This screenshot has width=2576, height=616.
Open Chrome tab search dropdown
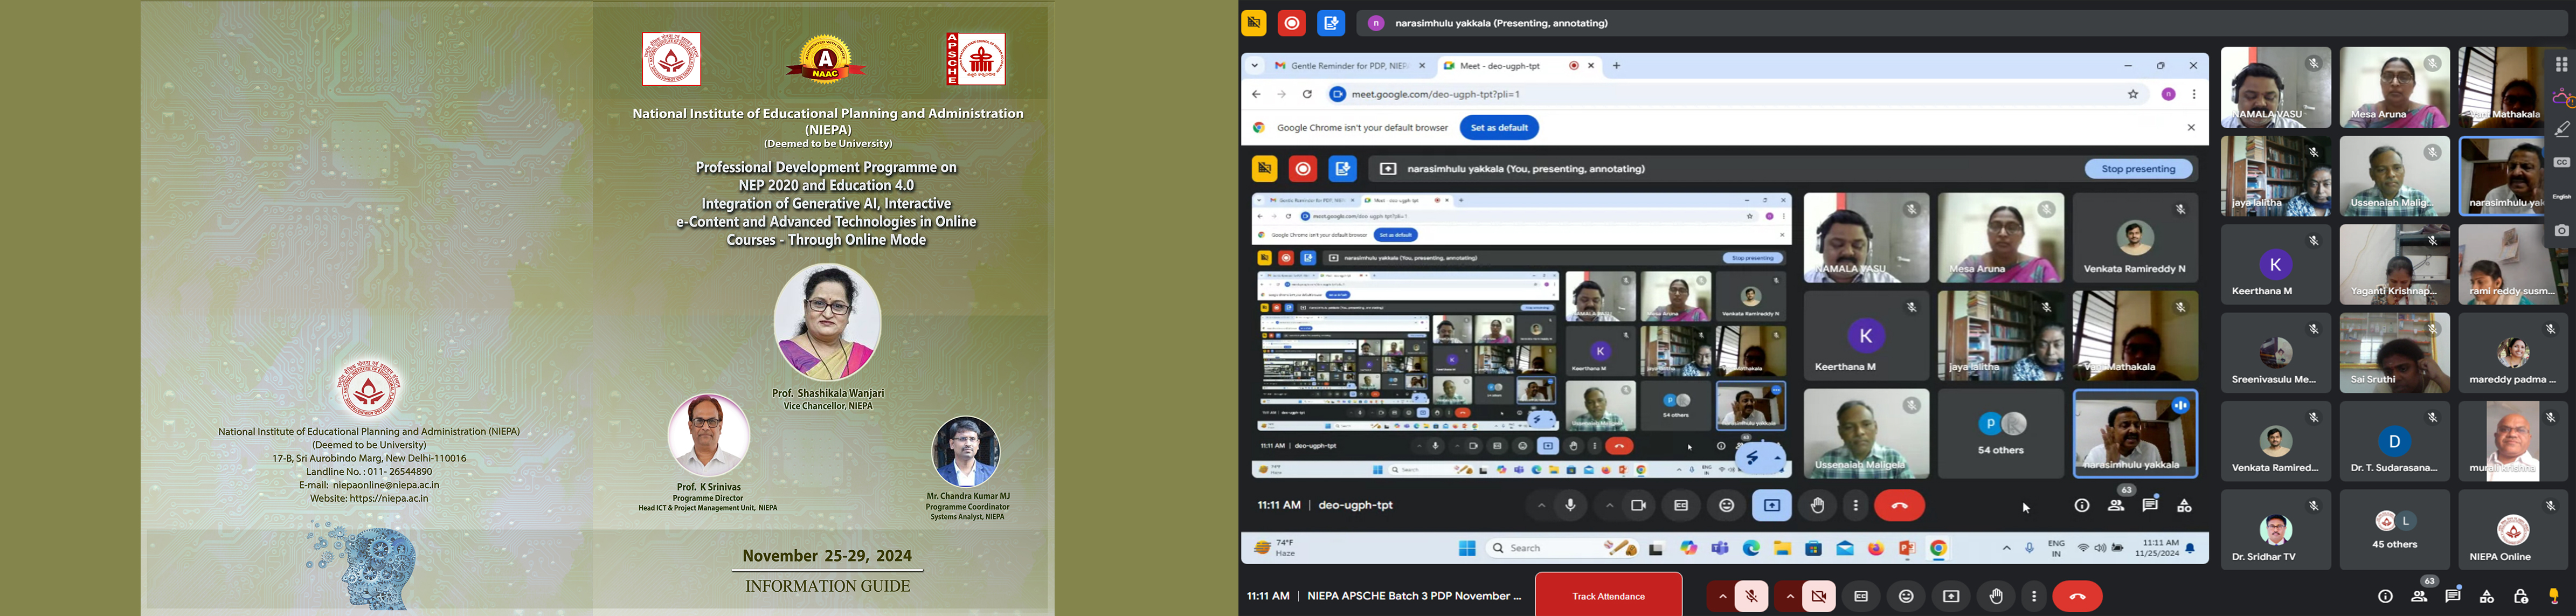click(x=1254, y=66)
